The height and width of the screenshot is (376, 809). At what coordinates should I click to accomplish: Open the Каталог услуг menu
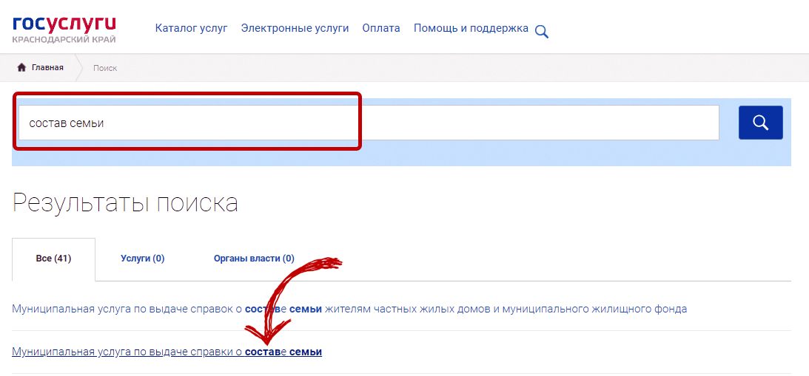191,28
